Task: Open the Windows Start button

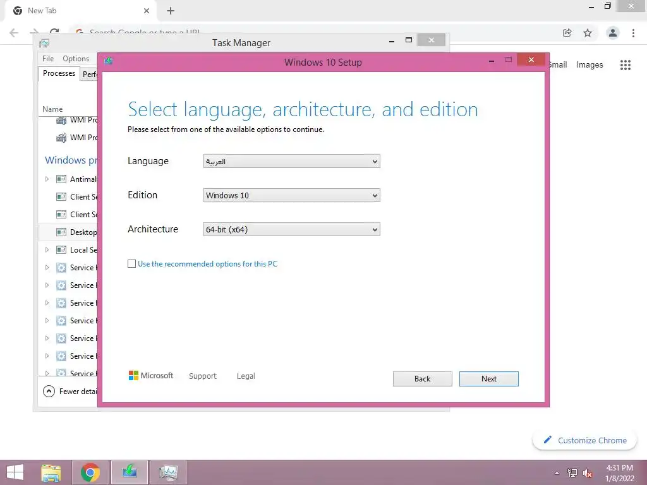Action: [x=16, y=472]
